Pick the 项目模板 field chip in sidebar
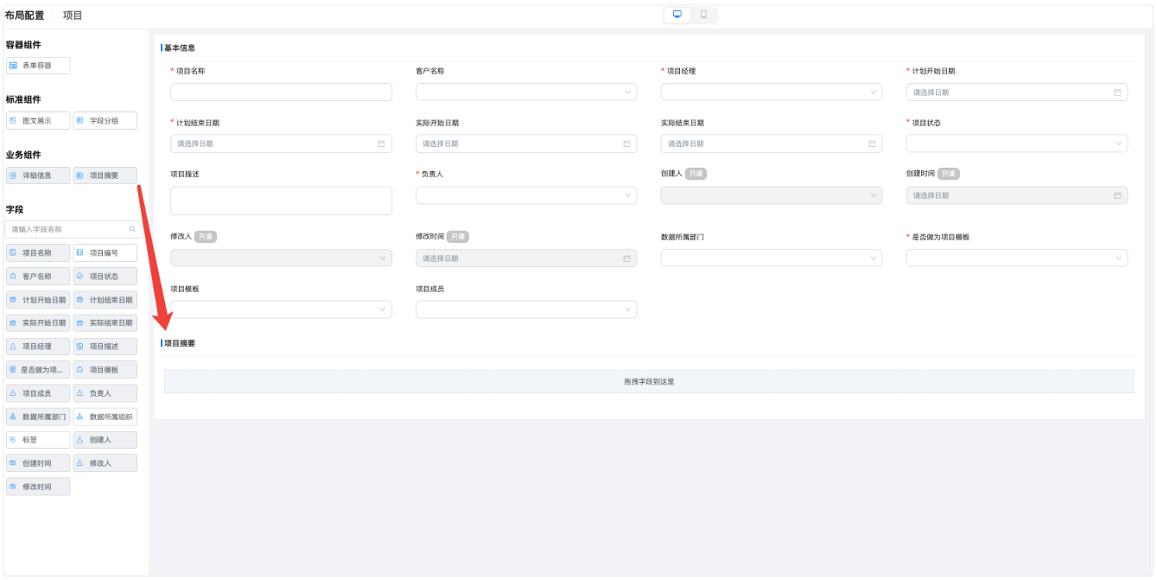 105,370
